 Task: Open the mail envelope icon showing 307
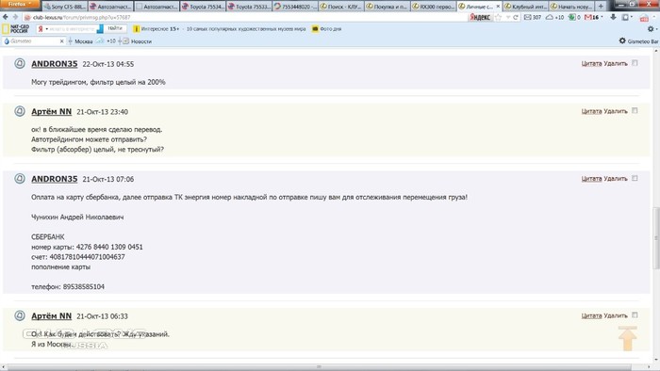pos(533,17)
